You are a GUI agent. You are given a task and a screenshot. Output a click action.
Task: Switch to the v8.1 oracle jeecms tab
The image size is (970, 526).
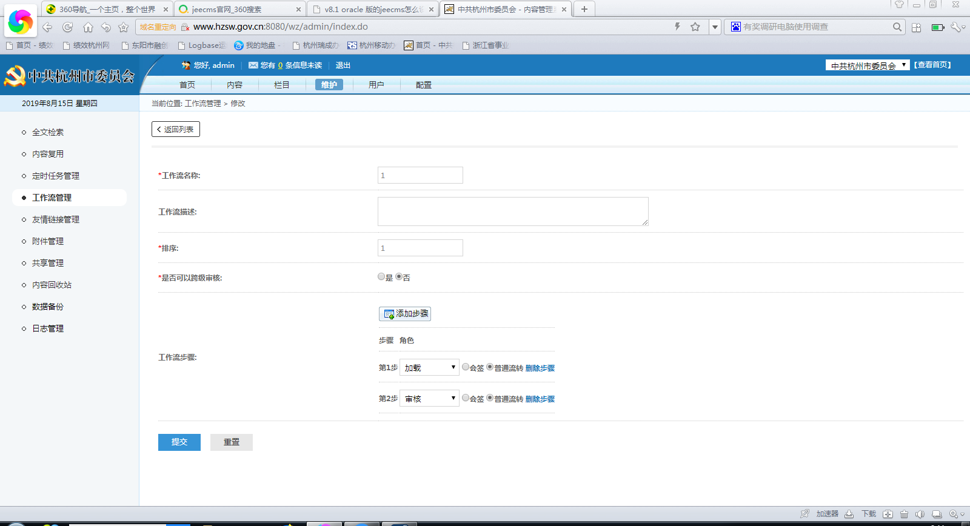[372, 9]
